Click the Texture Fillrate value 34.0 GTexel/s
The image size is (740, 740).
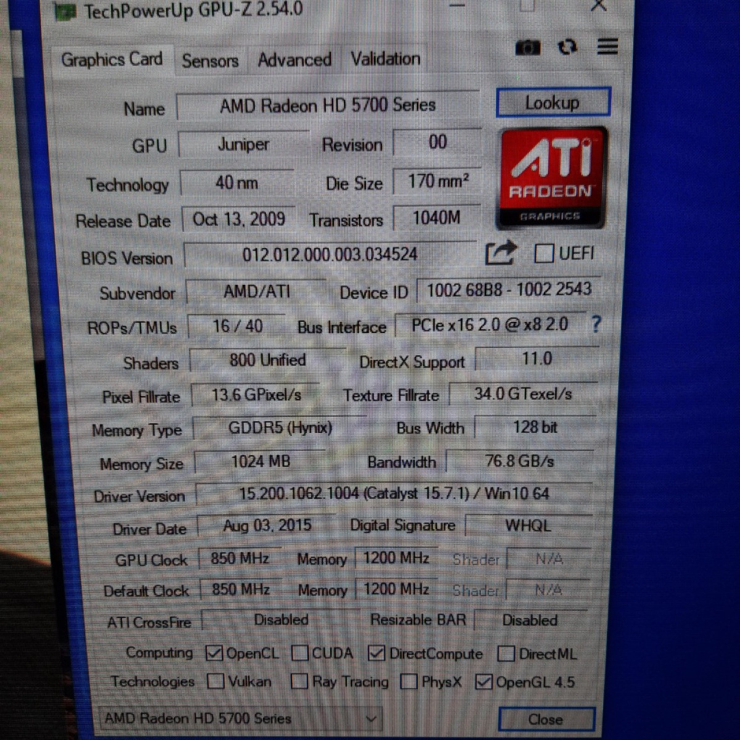point(523,393)
